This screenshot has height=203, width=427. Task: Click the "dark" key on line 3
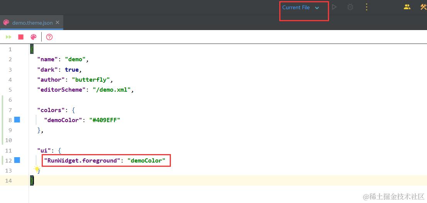[48, 70]
